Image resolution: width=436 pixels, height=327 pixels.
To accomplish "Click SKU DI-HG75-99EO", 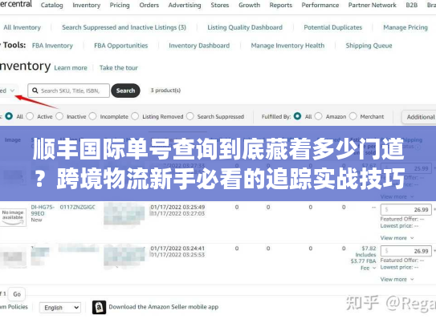I will pyautogui.click(x=43, y=210).
